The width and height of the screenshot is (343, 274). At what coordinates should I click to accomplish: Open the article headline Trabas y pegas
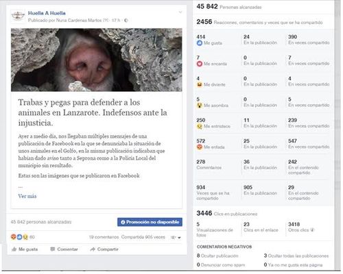coord(93,112)
